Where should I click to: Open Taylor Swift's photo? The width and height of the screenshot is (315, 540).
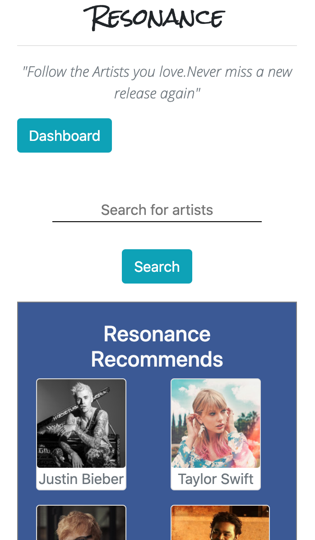[216, 424]
